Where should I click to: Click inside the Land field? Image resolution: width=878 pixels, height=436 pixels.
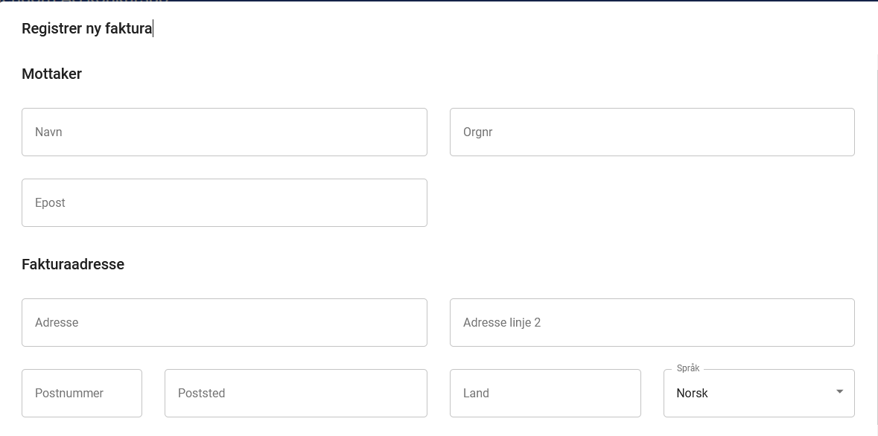click(545, 394)
